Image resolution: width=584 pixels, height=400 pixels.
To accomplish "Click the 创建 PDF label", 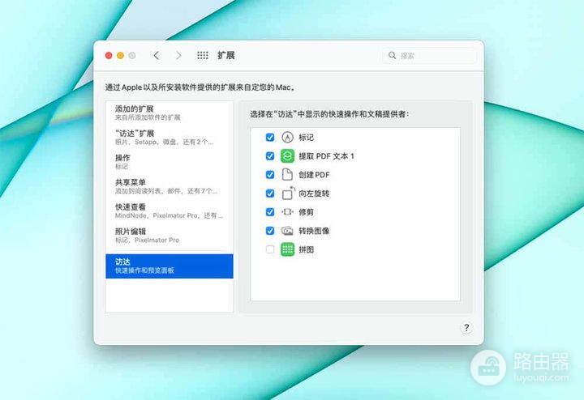I will point(314,175).
